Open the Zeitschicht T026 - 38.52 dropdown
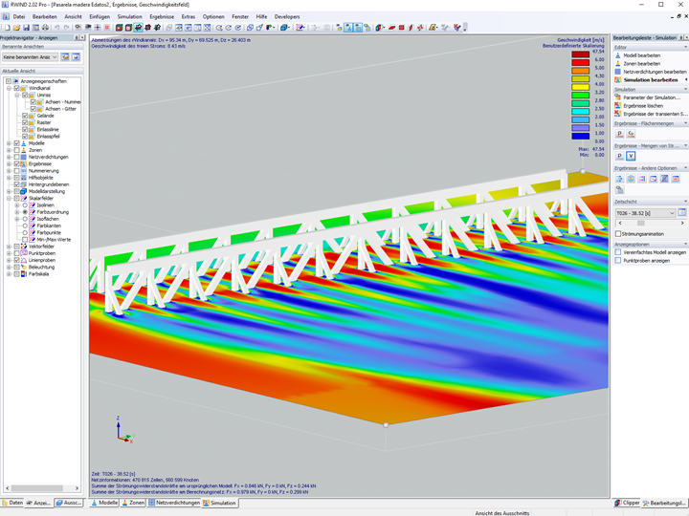This screenshot has height=516, width=689. (x=645, y=213)
